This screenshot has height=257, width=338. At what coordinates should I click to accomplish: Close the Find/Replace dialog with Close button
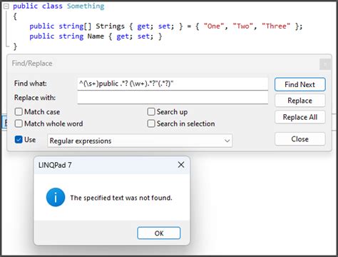(x=299, y=139)
